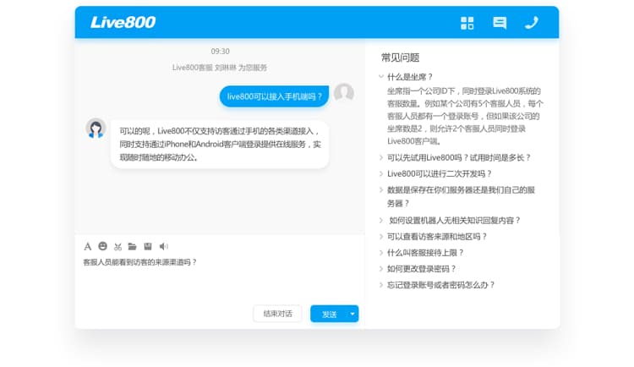Open the grid apps icon in header
This screenshot has width=634, height=367.
467,23
